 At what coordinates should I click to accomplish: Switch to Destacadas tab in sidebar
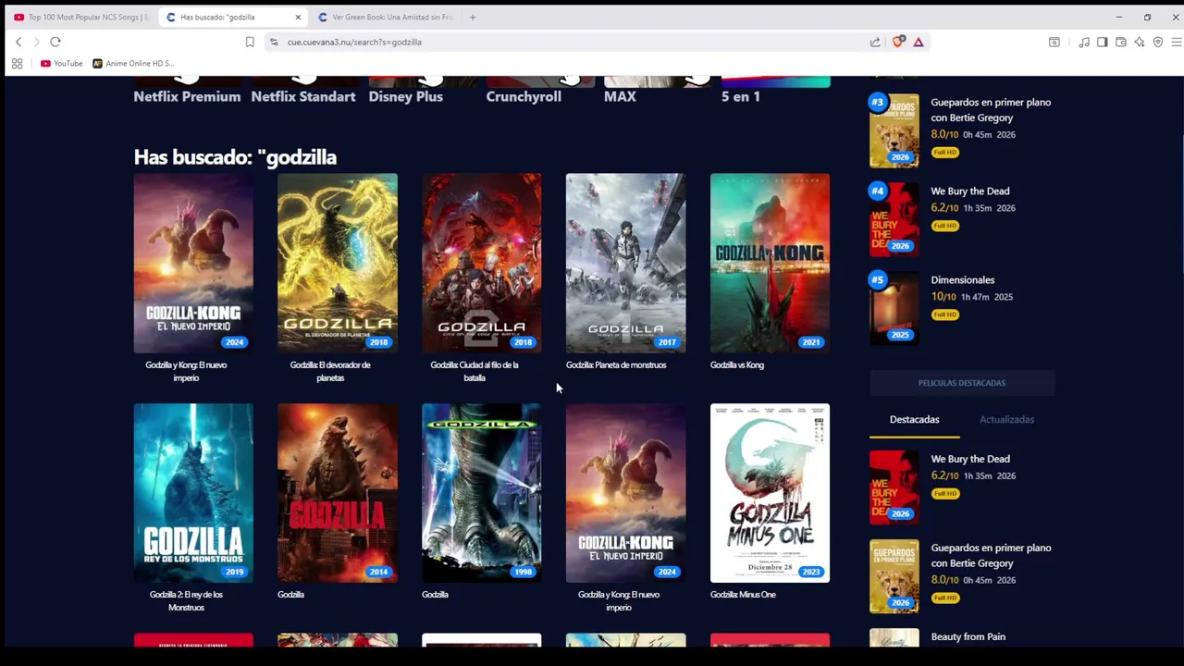coord(914,420)
